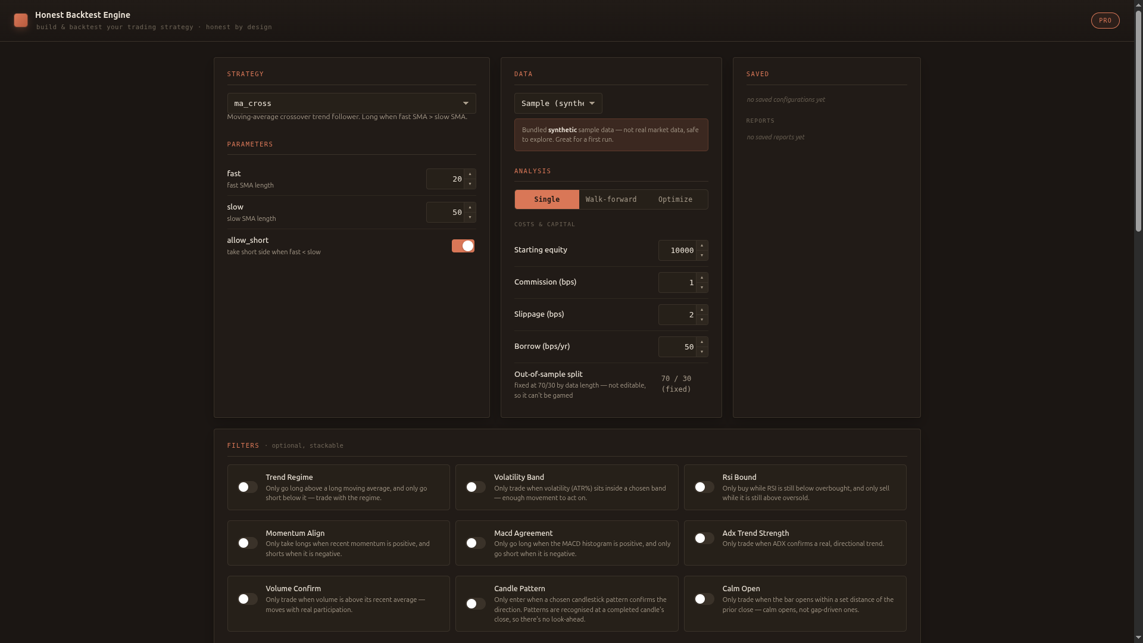Click the 'Candle Pattern' filter title

pyautogui.click(x=519, y=588)
